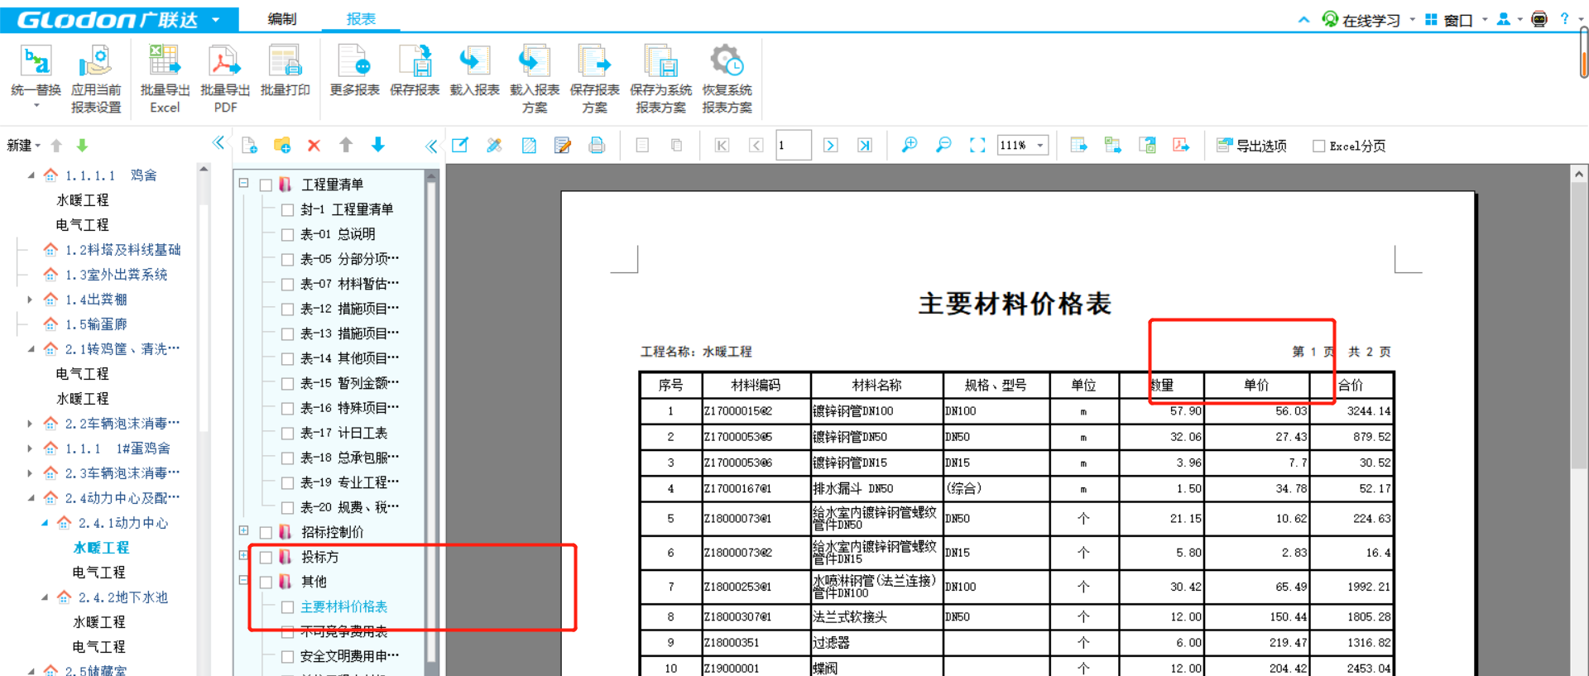Click 批量导出 Excel icon
Screen dimensions: 1589x676
(165, 61)
